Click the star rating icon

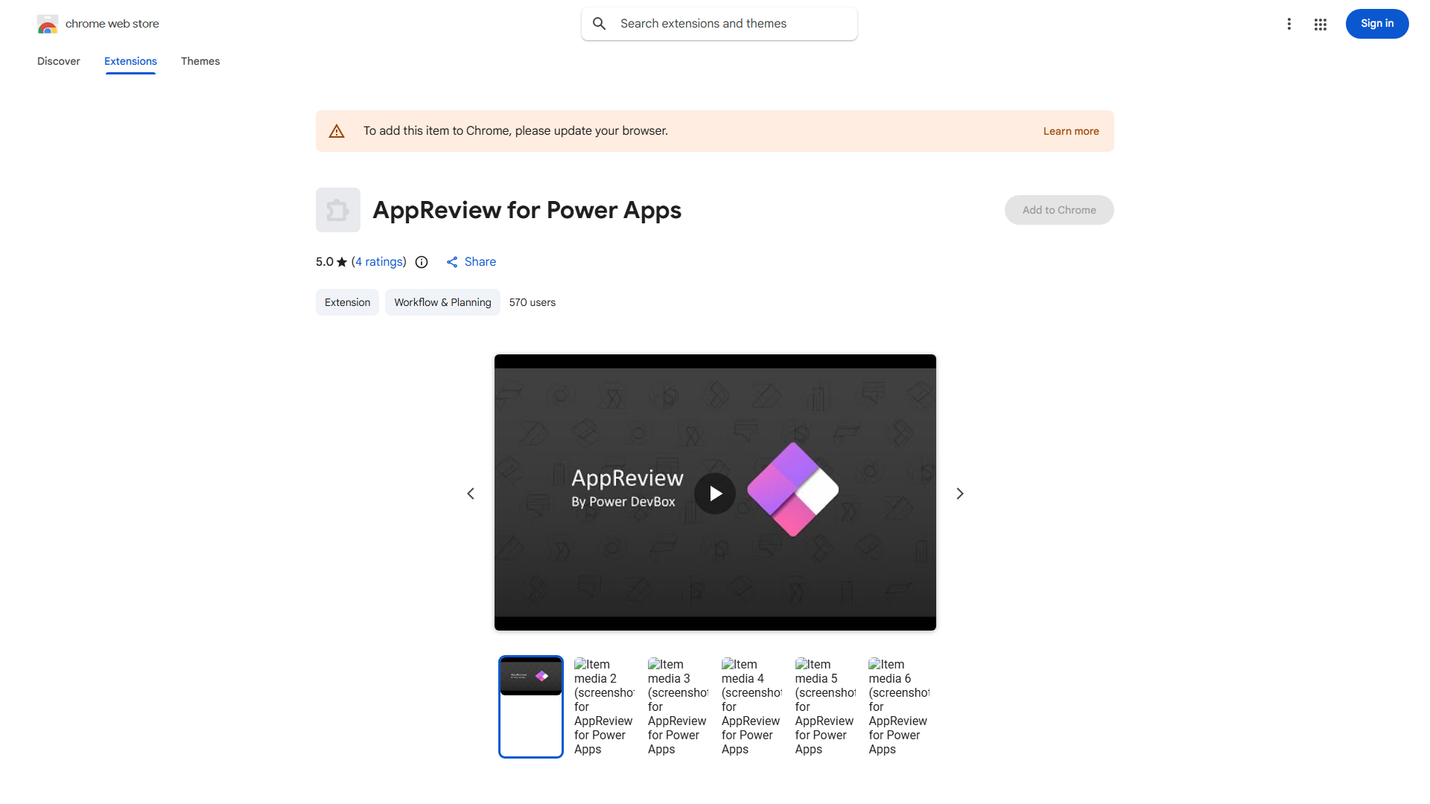point(341,262)
